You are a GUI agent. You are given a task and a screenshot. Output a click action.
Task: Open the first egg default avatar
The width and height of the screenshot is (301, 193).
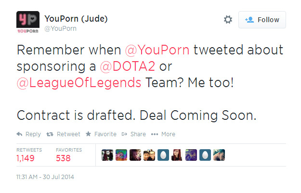(163, 155)
